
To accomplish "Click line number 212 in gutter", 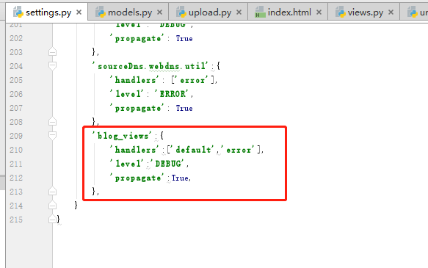I will 16,178.
